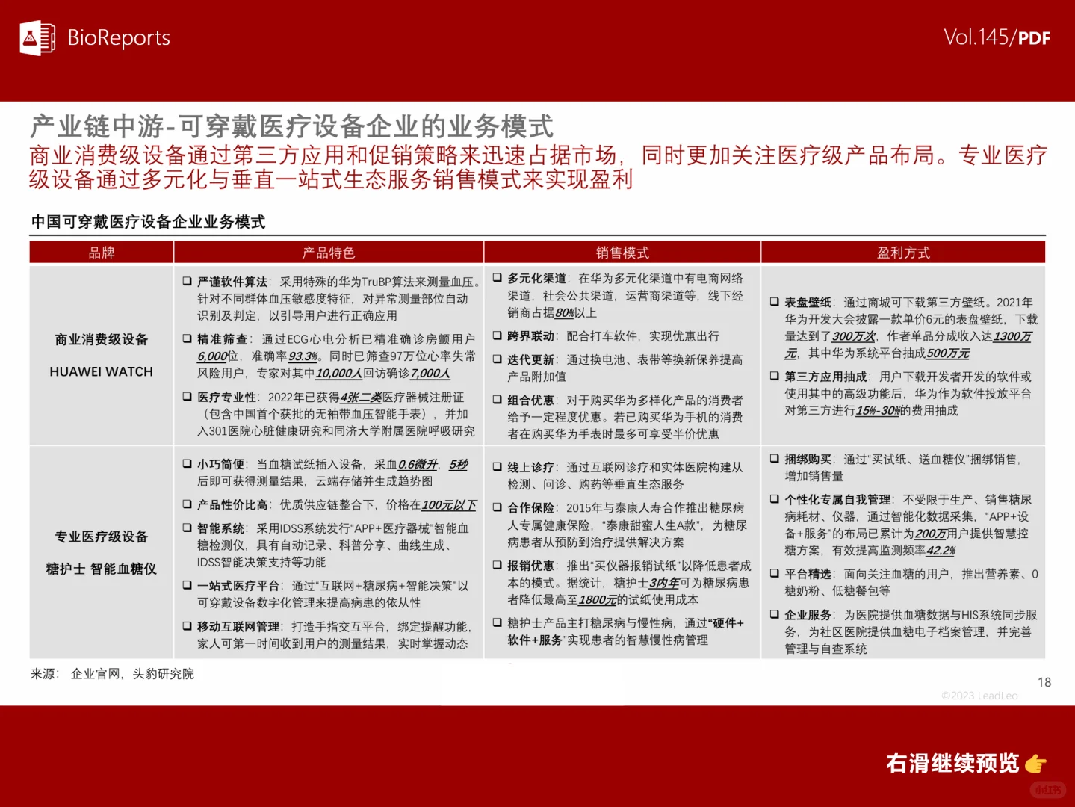Click the BioReports document logo icon
This screenshot has height=807, width=1075.
(x=37, y=37)
